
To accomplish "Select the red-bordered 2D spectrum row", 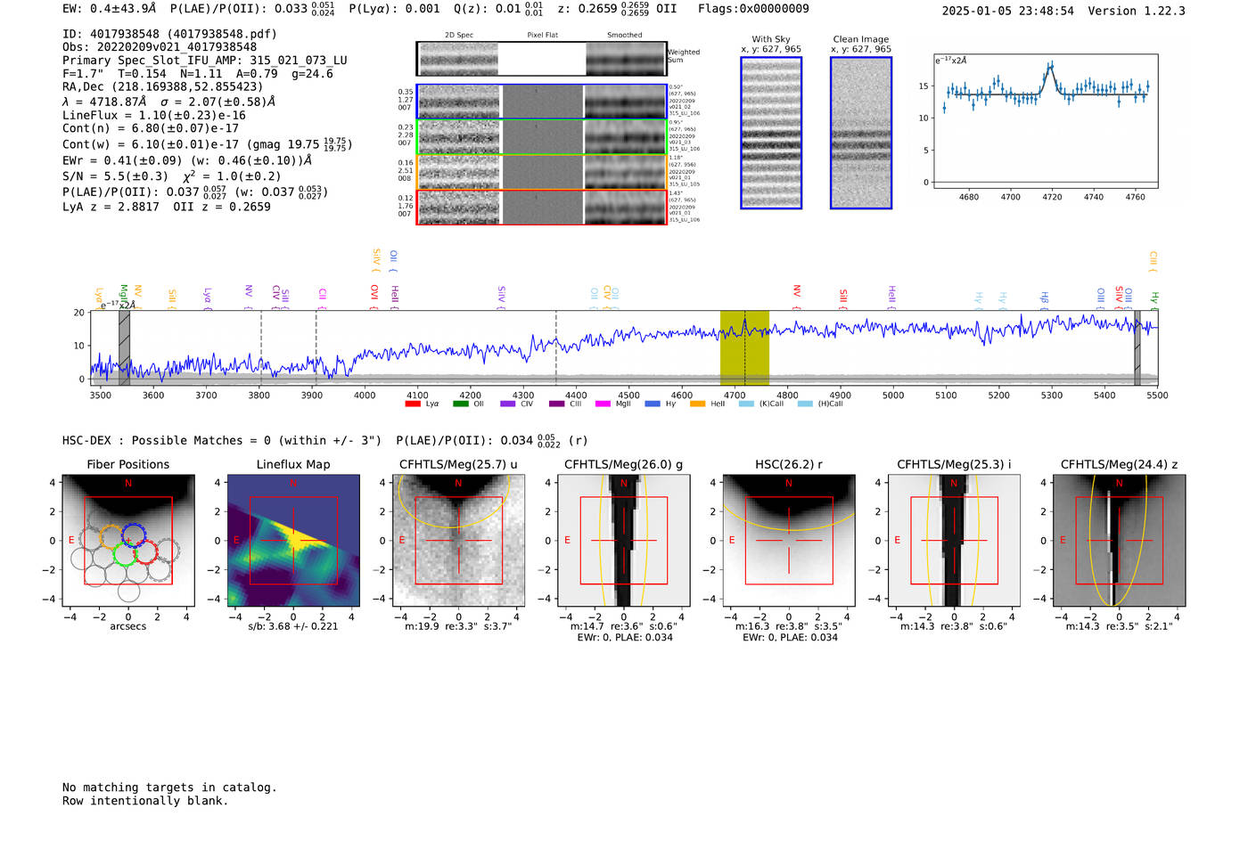I will point(542,208).
